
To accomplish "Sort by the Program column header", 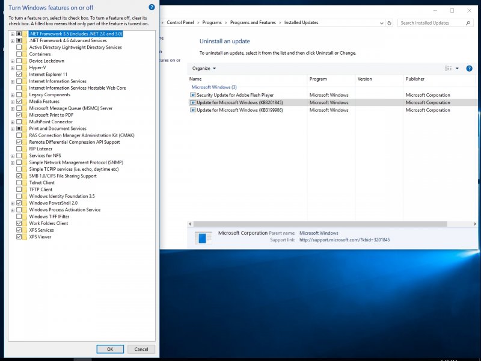I will 331,79.
